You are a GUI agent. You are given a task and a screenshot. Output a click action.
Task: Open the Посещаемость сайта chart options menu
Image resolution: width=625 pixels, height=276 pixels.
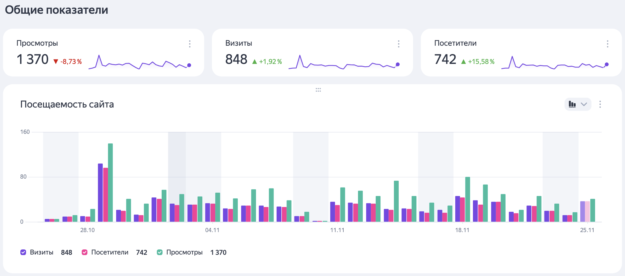600,104
